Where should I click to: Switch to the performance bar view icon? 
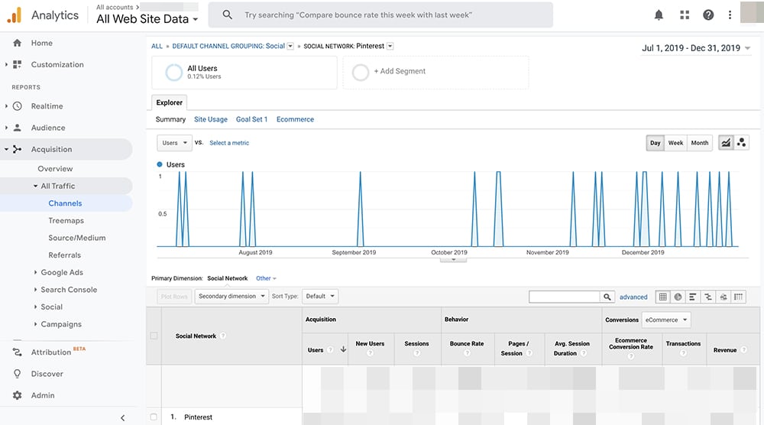692,297
